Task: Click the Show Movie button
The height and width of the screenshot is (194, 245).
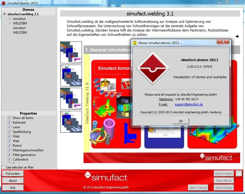Action: pos(224,180)
